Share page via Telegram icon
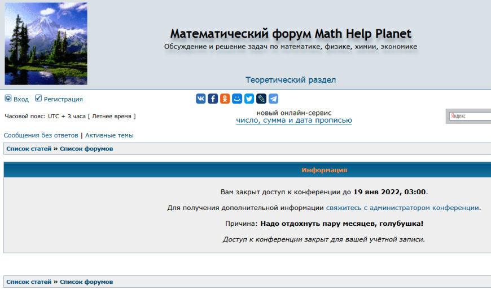 pyautogui.click(x=273, y=99)
